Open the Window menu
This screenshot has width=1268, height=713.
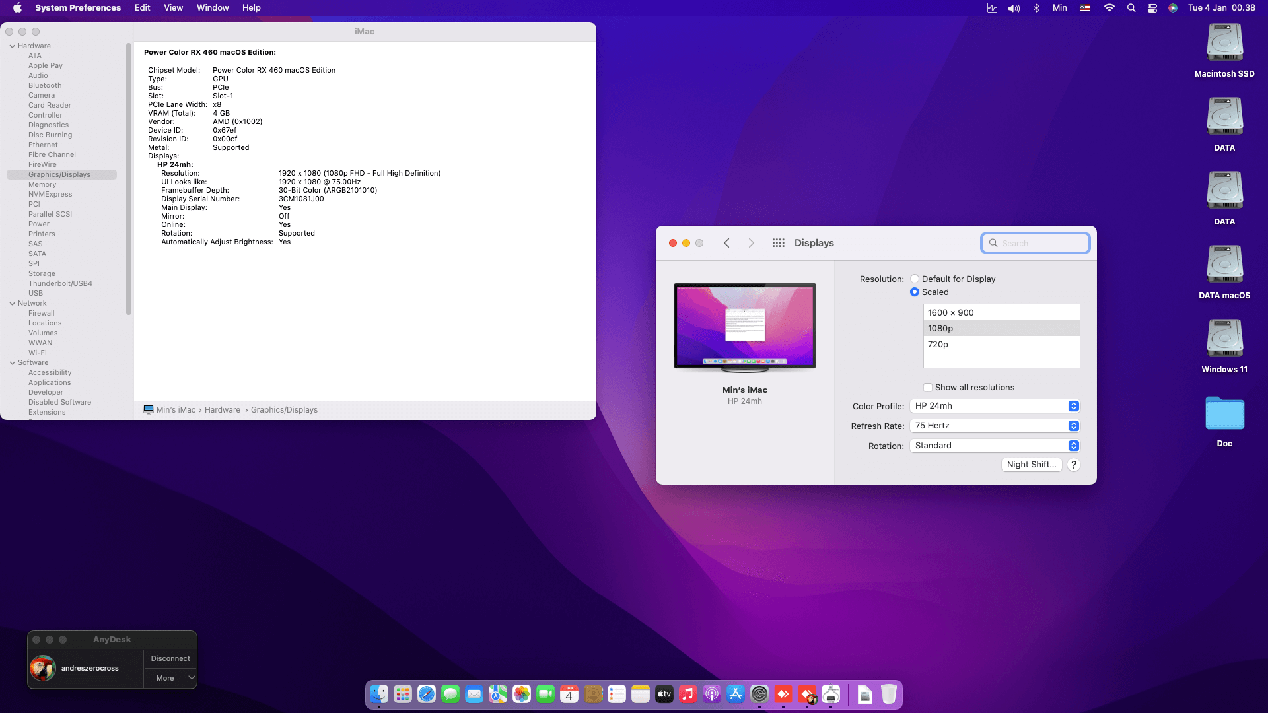click(x=213, y=8)
